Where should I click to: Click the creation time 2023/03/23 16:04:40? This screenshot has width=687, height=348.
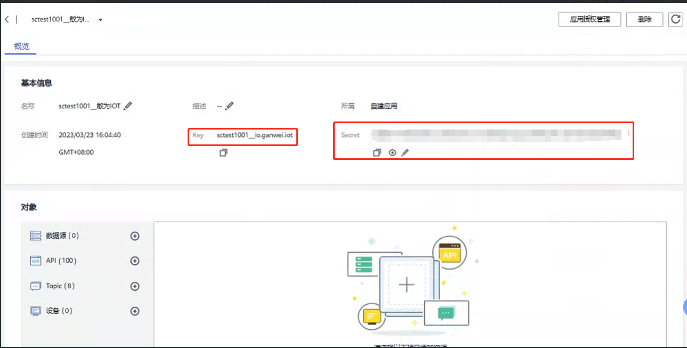tap(90, 135)
